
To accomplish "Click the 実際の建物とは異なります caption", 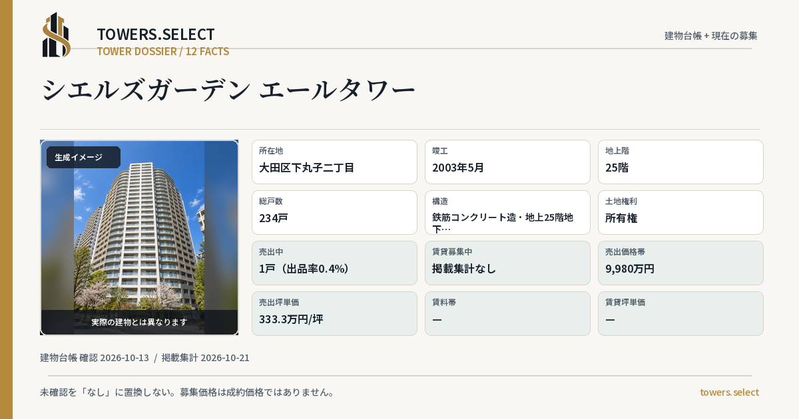I will [139, 322].
